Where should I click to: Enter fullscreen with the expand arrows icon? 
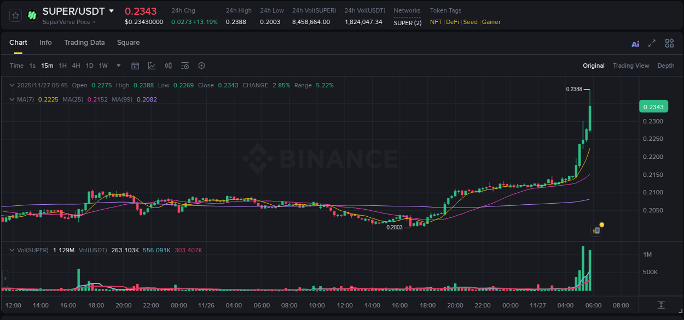point(652,43)
